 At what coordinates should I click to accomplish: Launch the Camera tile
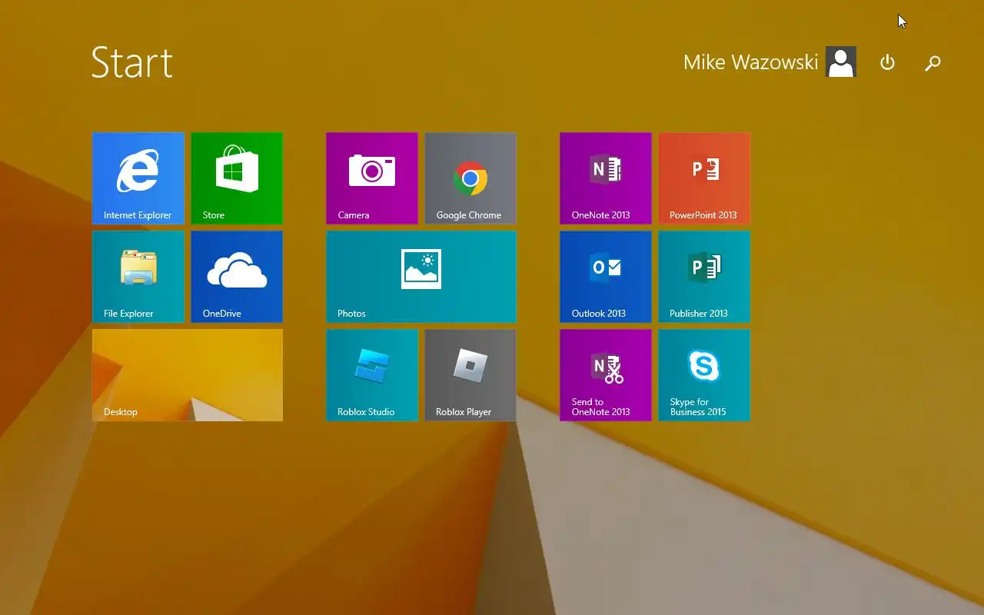(372, 178)
